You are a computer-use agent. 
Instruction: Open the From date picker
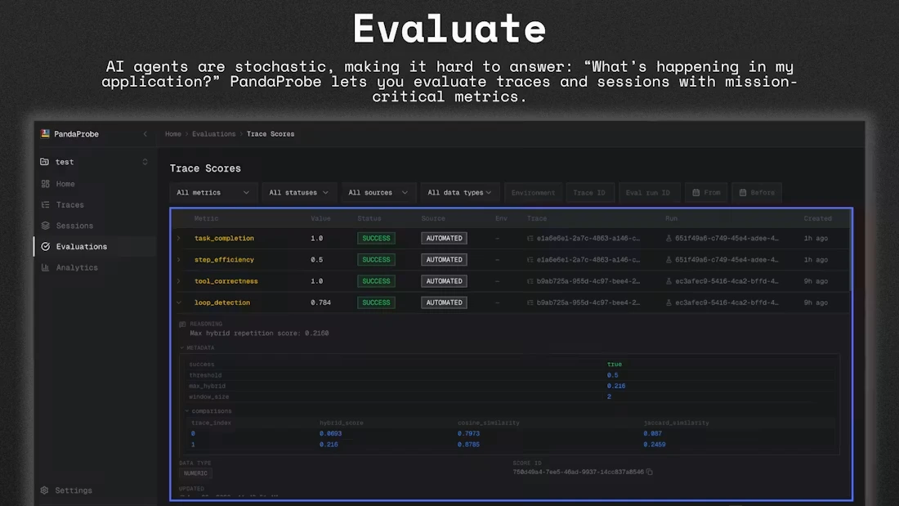point(706,193)
